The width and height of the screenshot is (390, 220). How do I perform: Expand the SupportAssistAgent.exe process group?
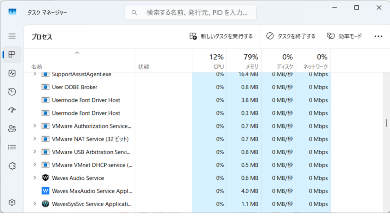35,74
